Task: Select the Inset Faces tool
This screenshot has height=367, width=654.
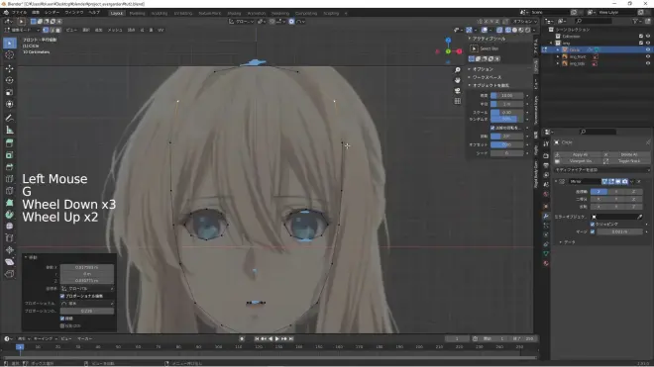Action: 10,155
